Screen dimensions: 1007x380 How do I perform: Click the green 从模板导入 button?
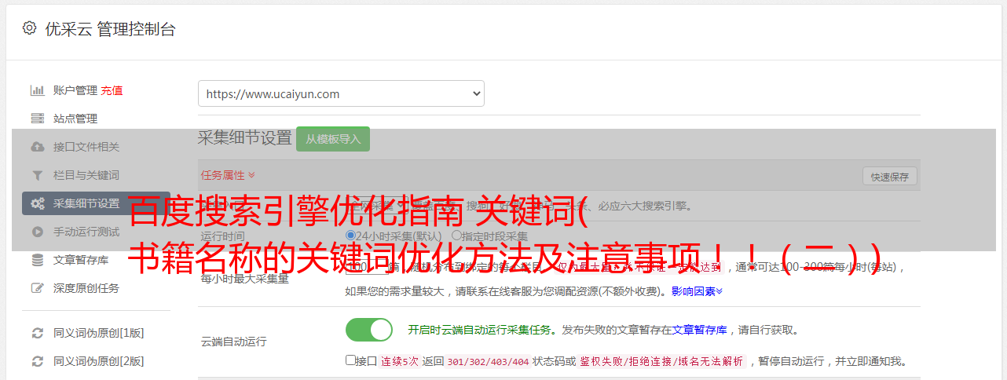point(333,139)
